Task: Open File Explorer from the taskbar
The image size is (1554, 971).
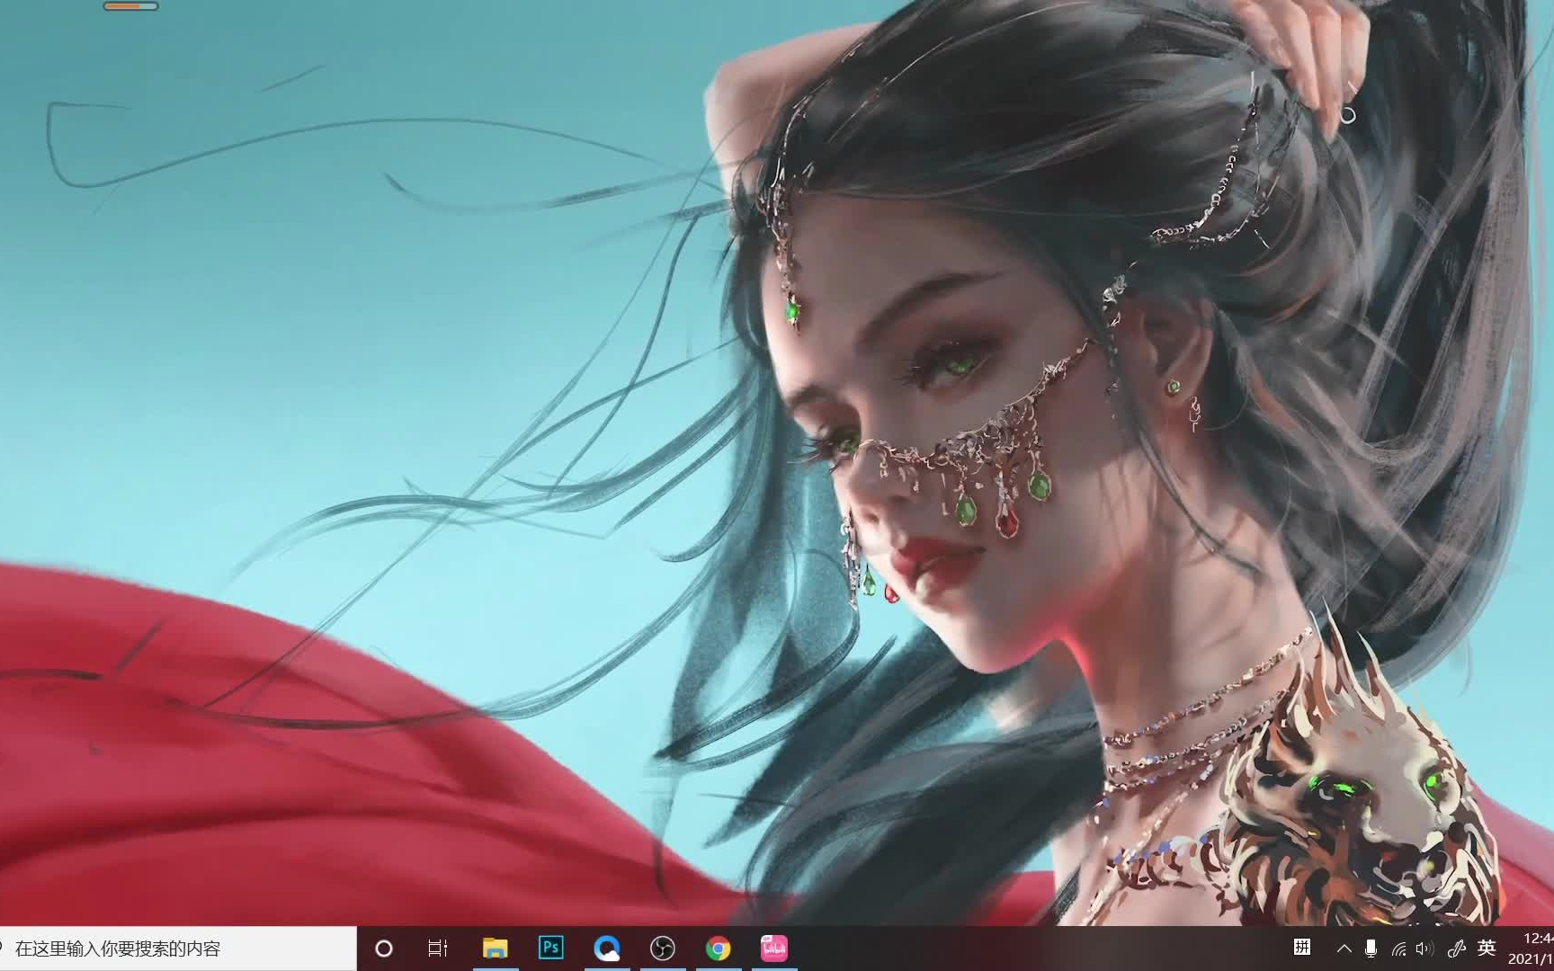Action: click(495, 948)
